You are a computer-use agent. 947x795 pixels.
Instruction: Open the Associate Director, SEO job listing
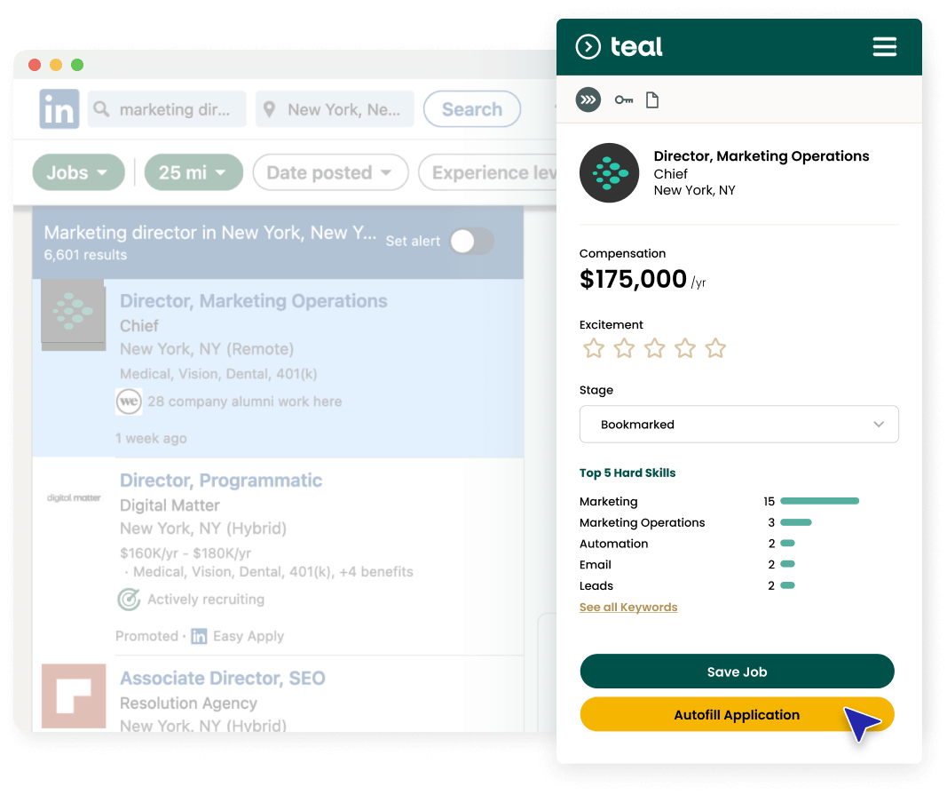[222, 679]
